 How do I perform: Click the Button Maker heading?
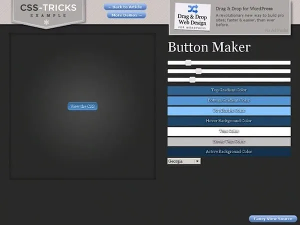209,47
